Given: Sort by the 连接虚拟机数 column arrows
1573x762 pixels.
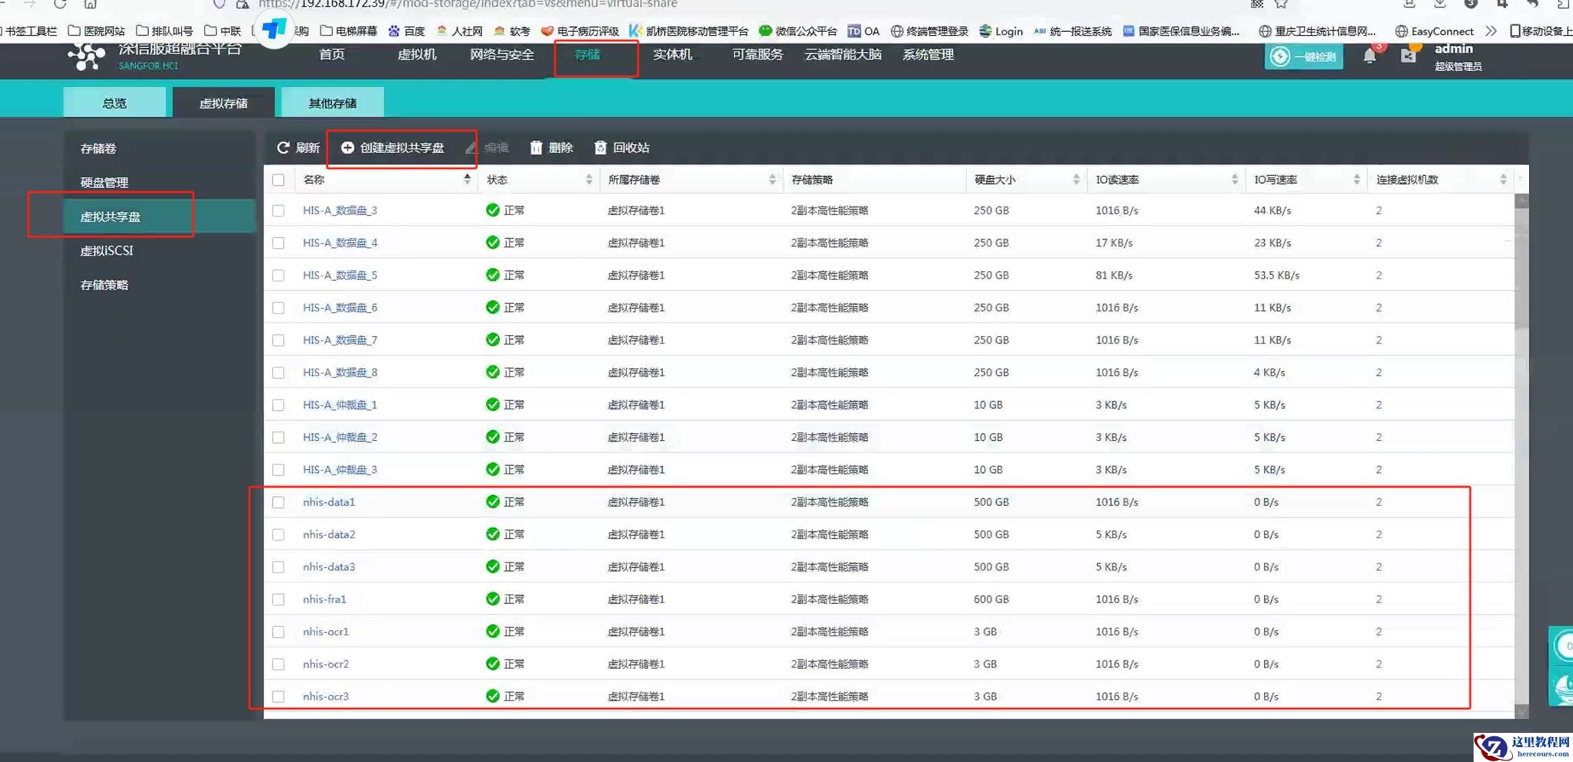Looking at the screenshot, I should coord(1503,179).
